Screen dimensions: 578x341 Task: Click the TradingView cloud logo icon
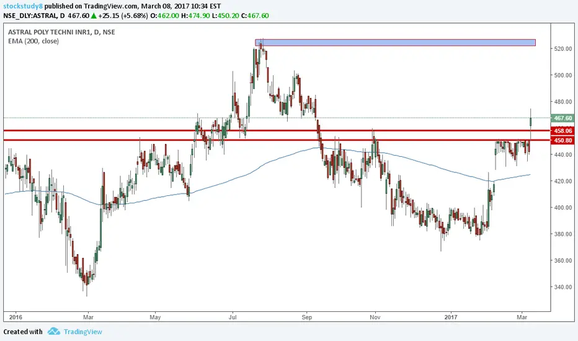click(x=54, y=331)
